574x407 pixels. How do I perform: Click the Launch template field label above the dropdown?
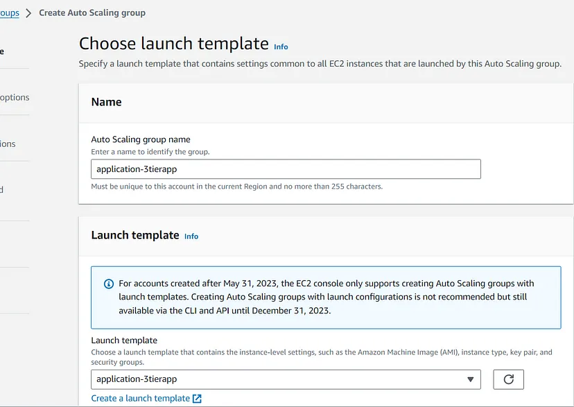tap(124, 340)
